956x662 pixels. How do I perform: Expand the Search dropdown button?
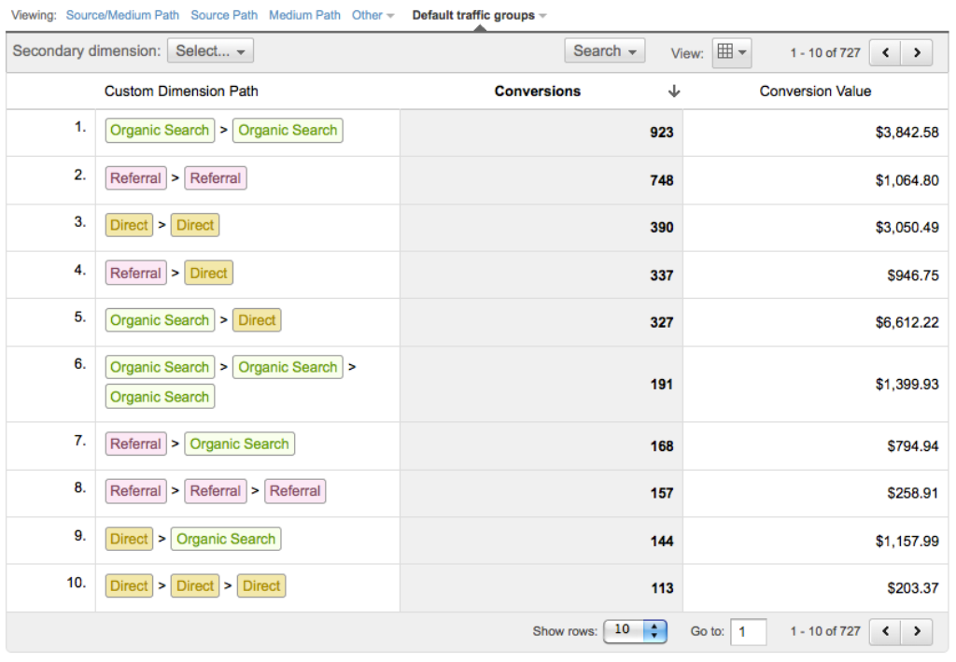click(604, 51)
